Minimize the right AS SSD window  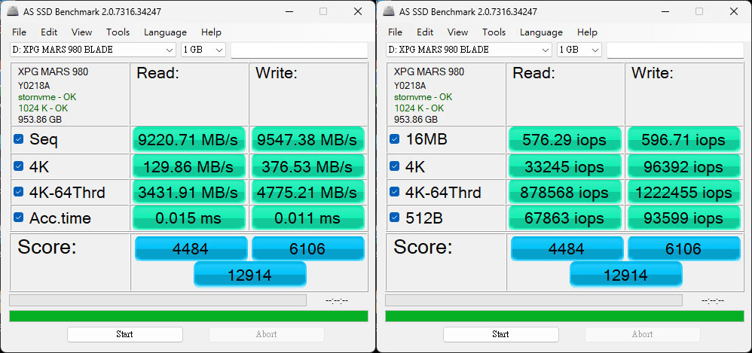665,11
